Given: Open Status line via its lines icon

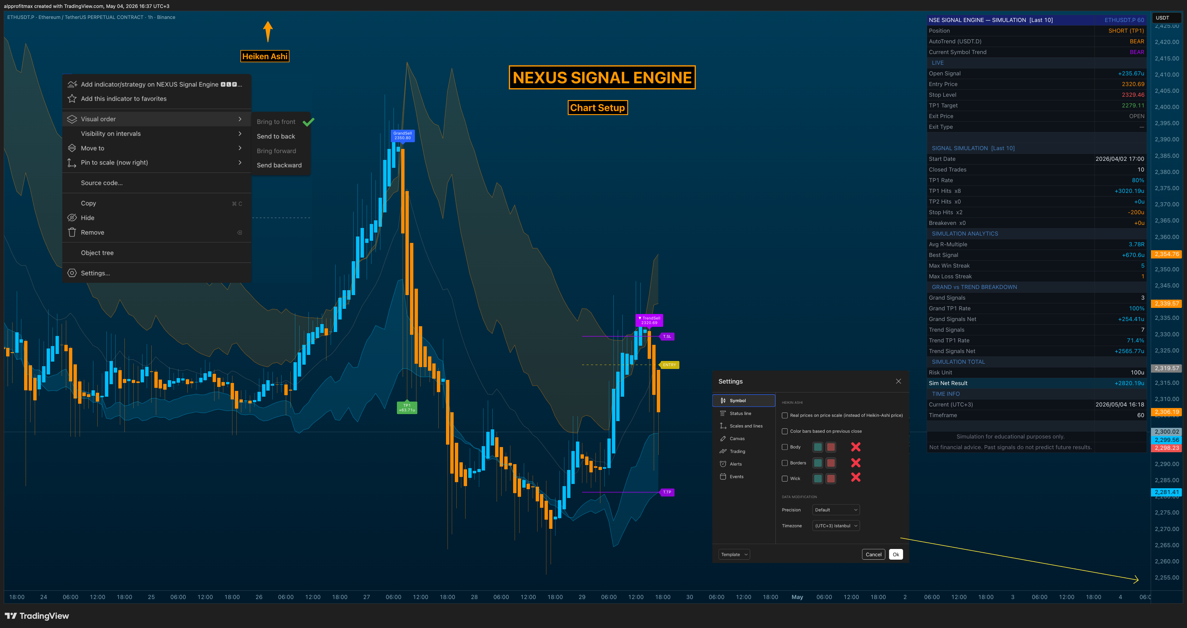Looking at the screenshot, I should point(723,413).
